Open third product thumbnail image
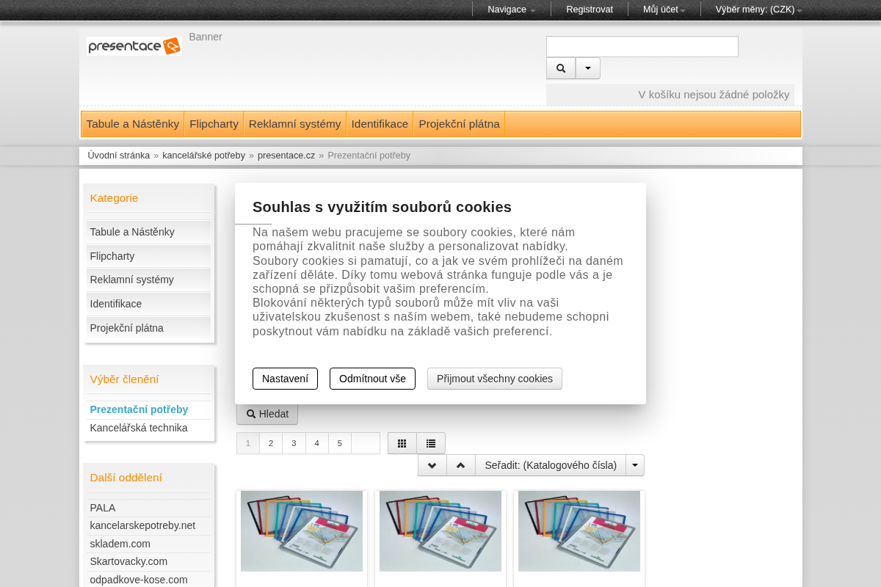This screenshot has height=587, width=881. tap(579, 531)
